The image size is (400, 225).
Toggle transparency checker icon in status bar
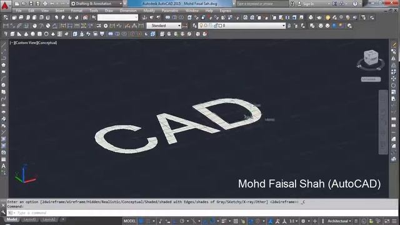[x=236, y=221]
